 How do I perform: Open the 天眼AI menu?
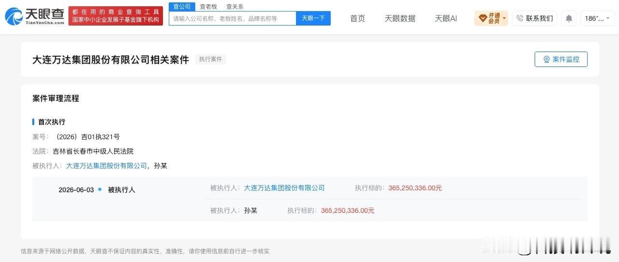click(x=446, y=18)
